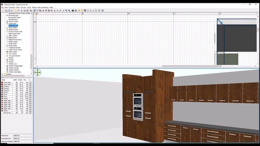Sort furniture list by Width column header
The image size is (260, 146).
pos(15,80)
